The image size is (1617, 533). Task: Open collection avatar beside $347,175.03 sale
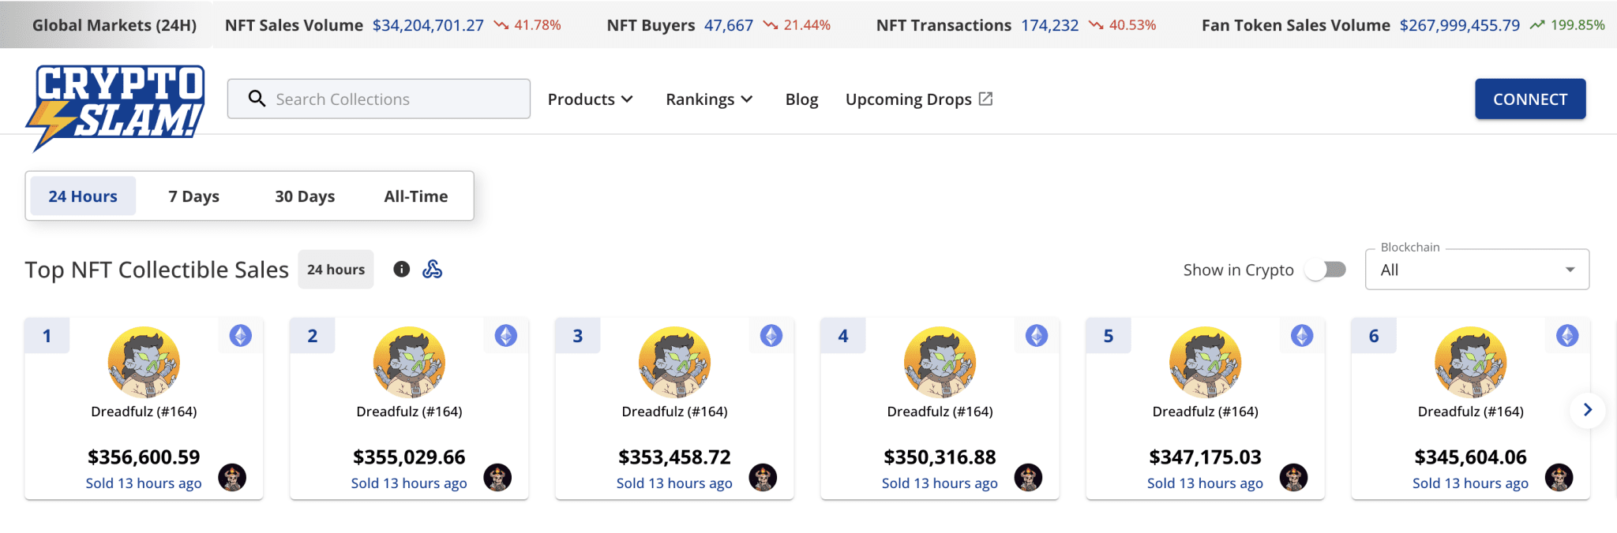(1293, 477)
